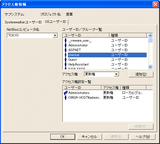This screenshot has height=144, width=160.
Task: Select ASPNET in user list
Action: 75,50
